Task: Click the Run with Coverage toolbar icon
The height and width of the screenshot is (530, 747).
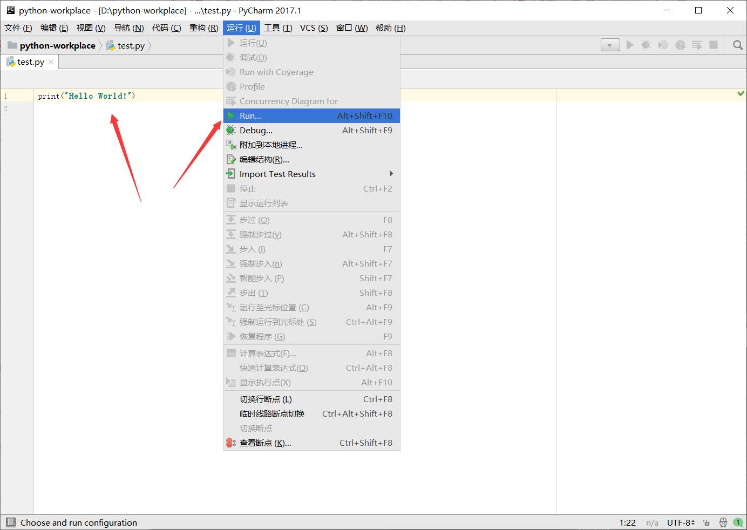Action: coord(662,45)
